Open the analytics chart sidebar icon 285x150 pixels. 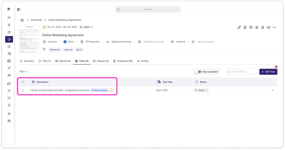[x=9, y=75]
